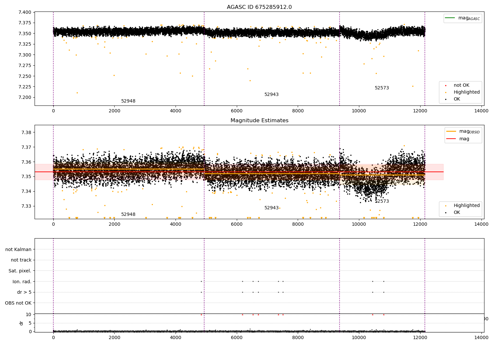The image size is (494, 345).
Task: Click the 7.400 y-tick in the top plot
Action: (25, 12)
